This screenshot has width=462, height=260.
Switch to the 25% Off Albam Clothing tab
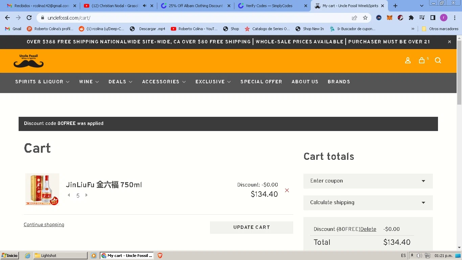[195, 6]
